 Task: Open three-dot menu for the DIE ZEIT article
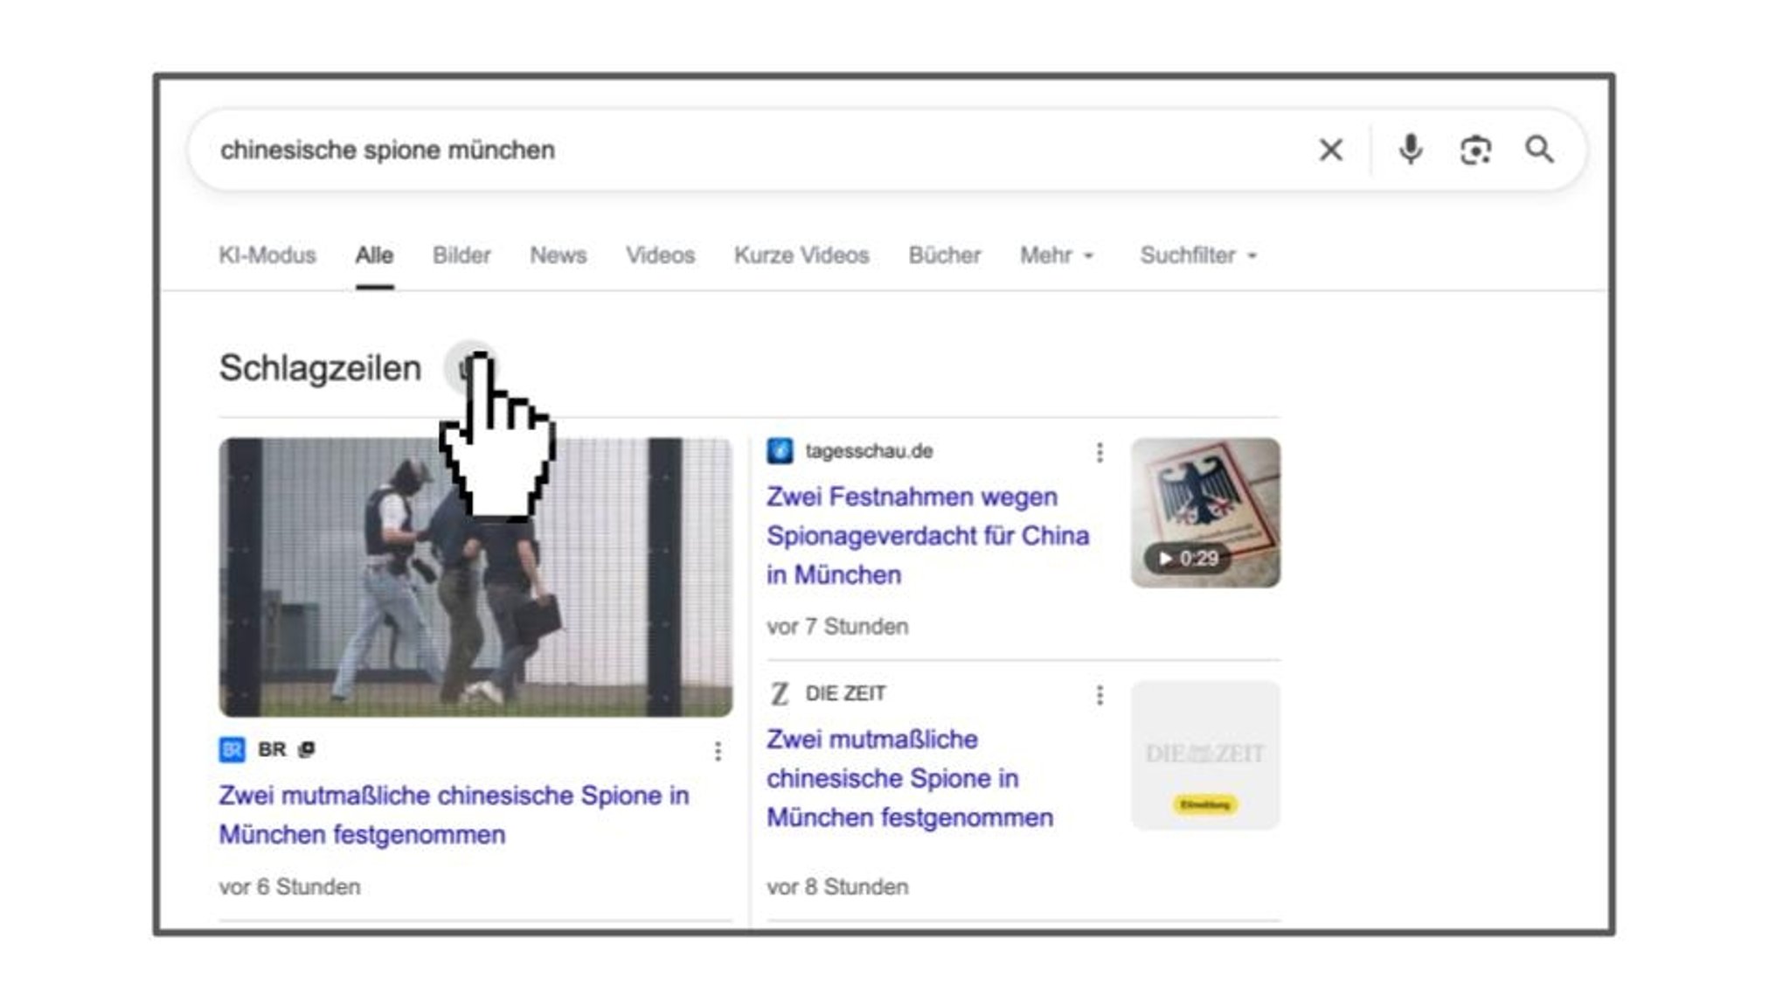pyautogui.click(x=1100, y=695)
